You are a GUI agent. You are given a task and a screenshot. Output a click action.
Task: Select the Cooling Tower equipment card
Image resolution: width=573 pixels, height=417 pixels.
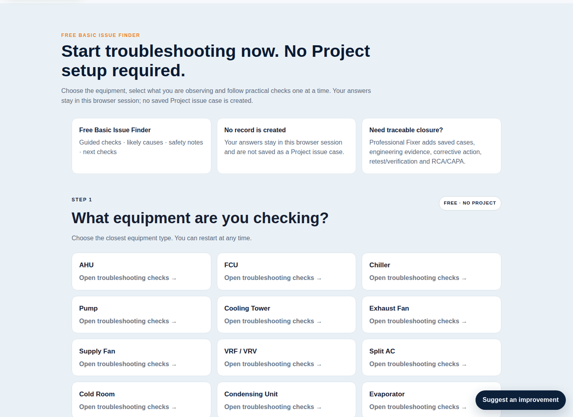click(x=286, y=315)
